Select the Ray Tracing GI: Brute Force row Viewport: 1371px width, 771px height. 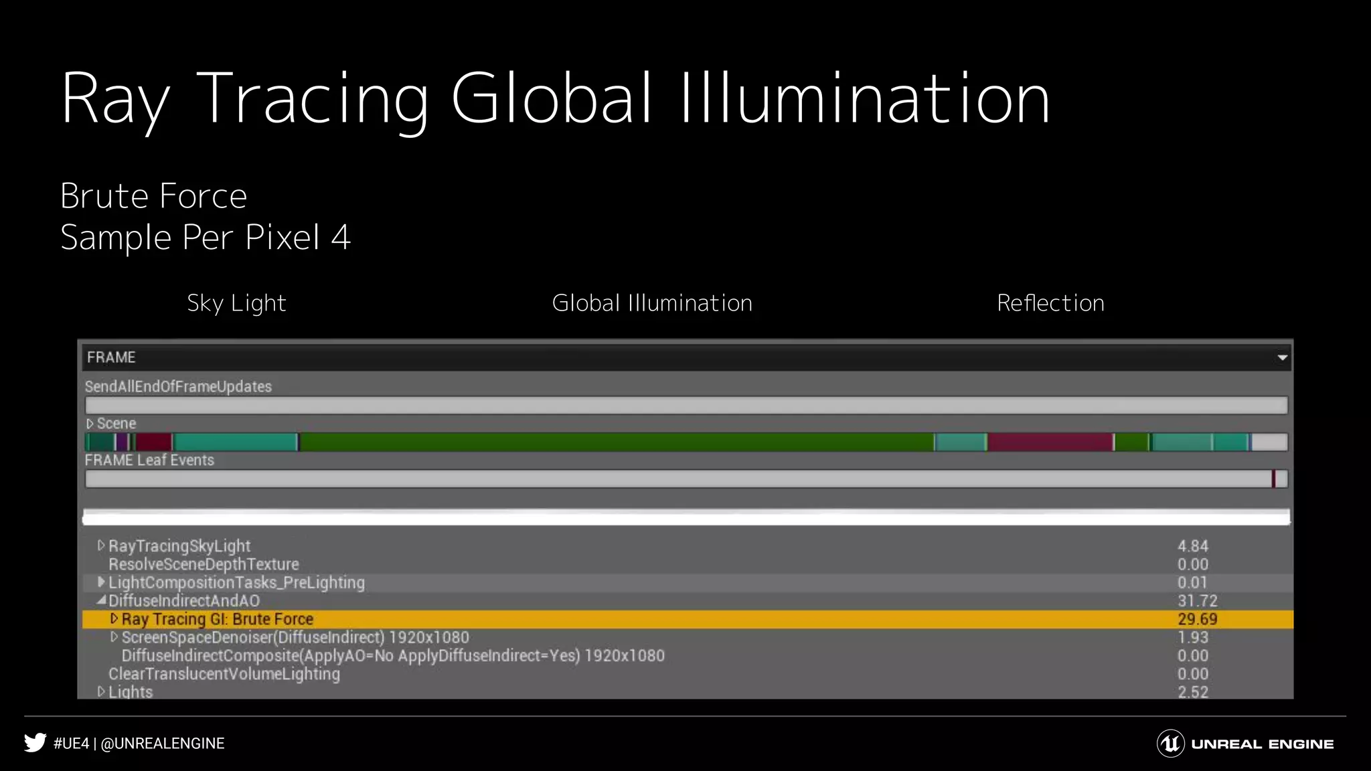(x=688, y=619)
